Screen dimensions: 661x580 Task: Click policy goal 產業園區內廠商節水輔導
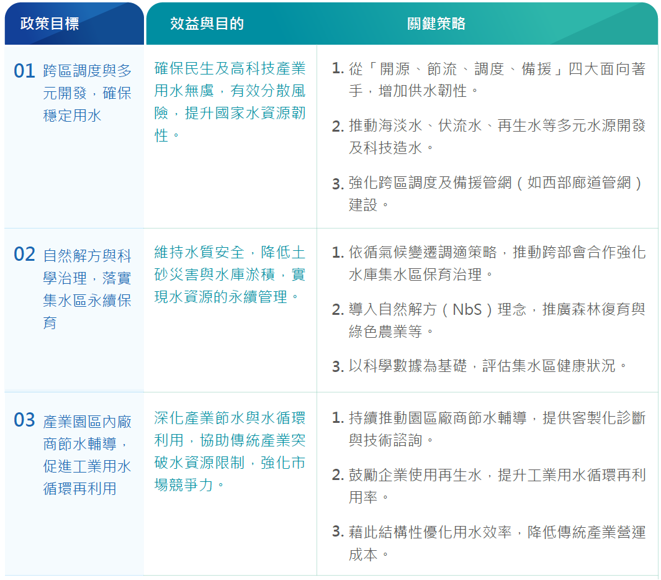tap(88, 455)
